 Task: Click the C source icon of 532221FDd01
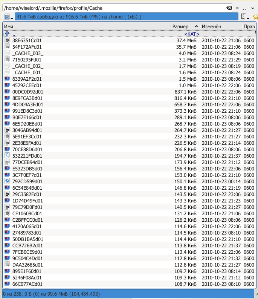coord(7,156)
